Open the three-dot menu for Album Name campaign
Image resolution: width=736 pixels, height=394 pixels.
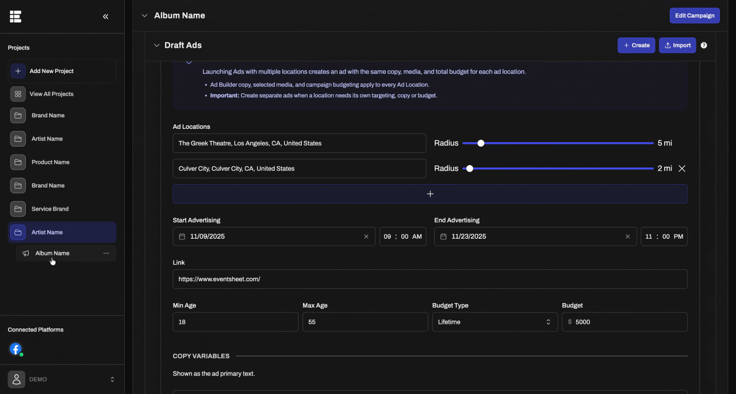tap(106, 253)
